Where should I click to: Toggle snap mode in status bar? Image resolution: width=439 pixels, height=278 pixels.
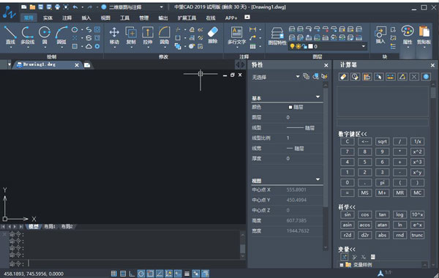[x=113, y=274]
